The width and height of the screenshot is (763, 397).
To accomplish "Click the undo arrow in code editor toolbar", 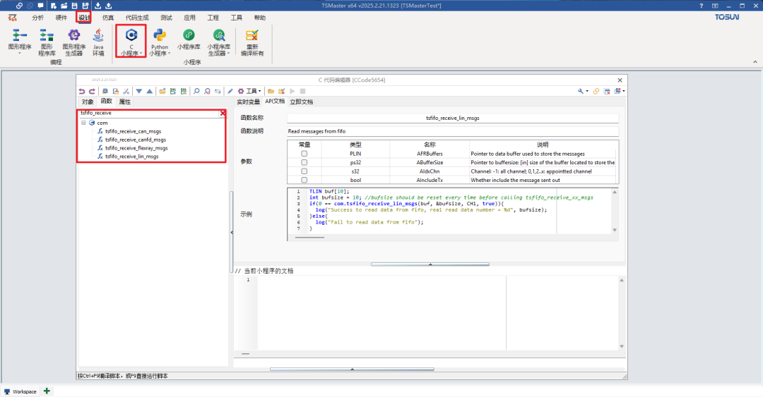I will (82, 91).
